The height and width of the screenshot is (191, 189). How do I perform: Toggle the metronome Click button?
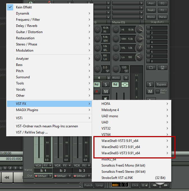coord(135,185)
